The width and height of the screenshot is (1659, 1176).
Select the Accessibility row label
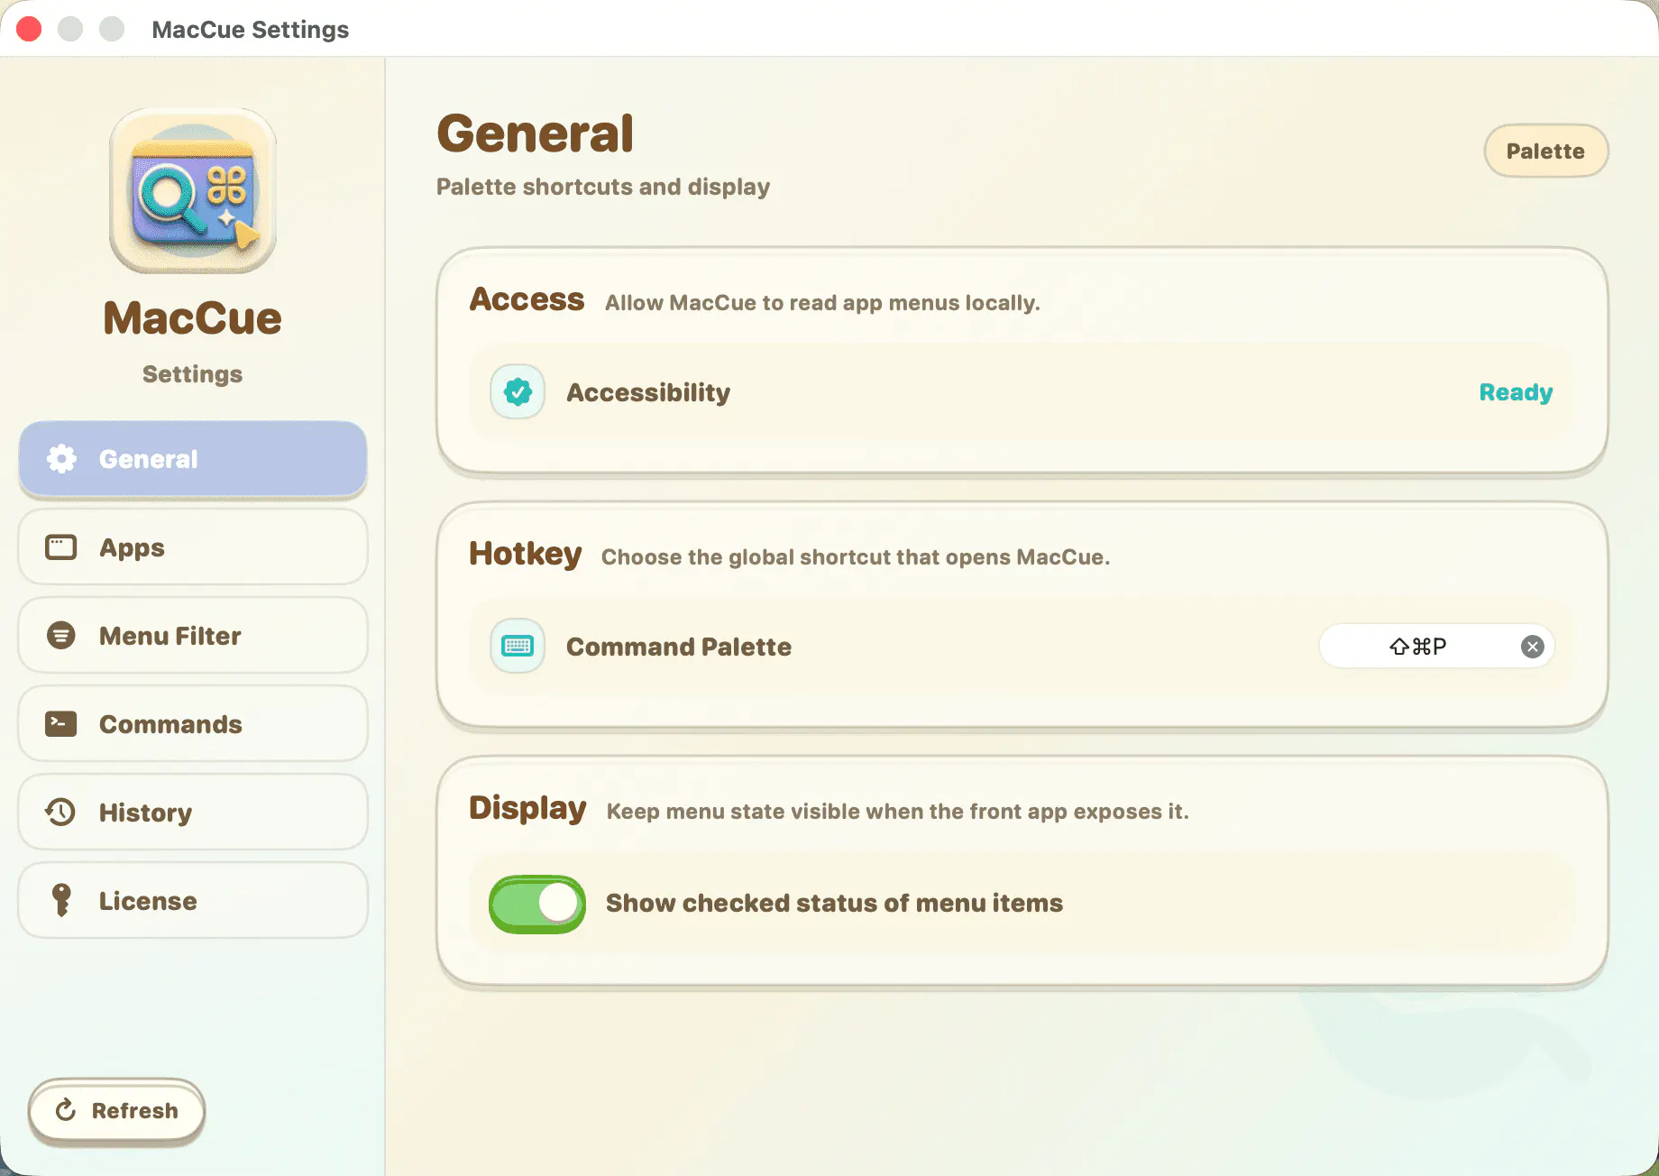coord(648,392)
